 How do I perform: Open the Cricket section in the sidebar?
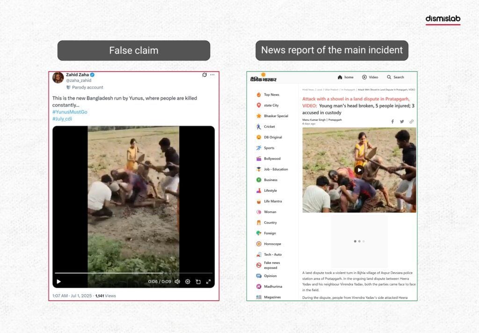click(x=266, y=126)
